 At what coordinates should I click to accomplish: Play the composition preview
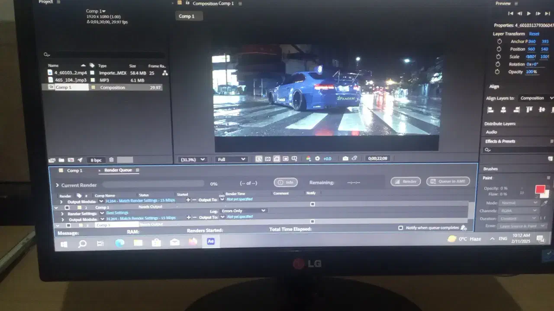click(x=528, y=14)
